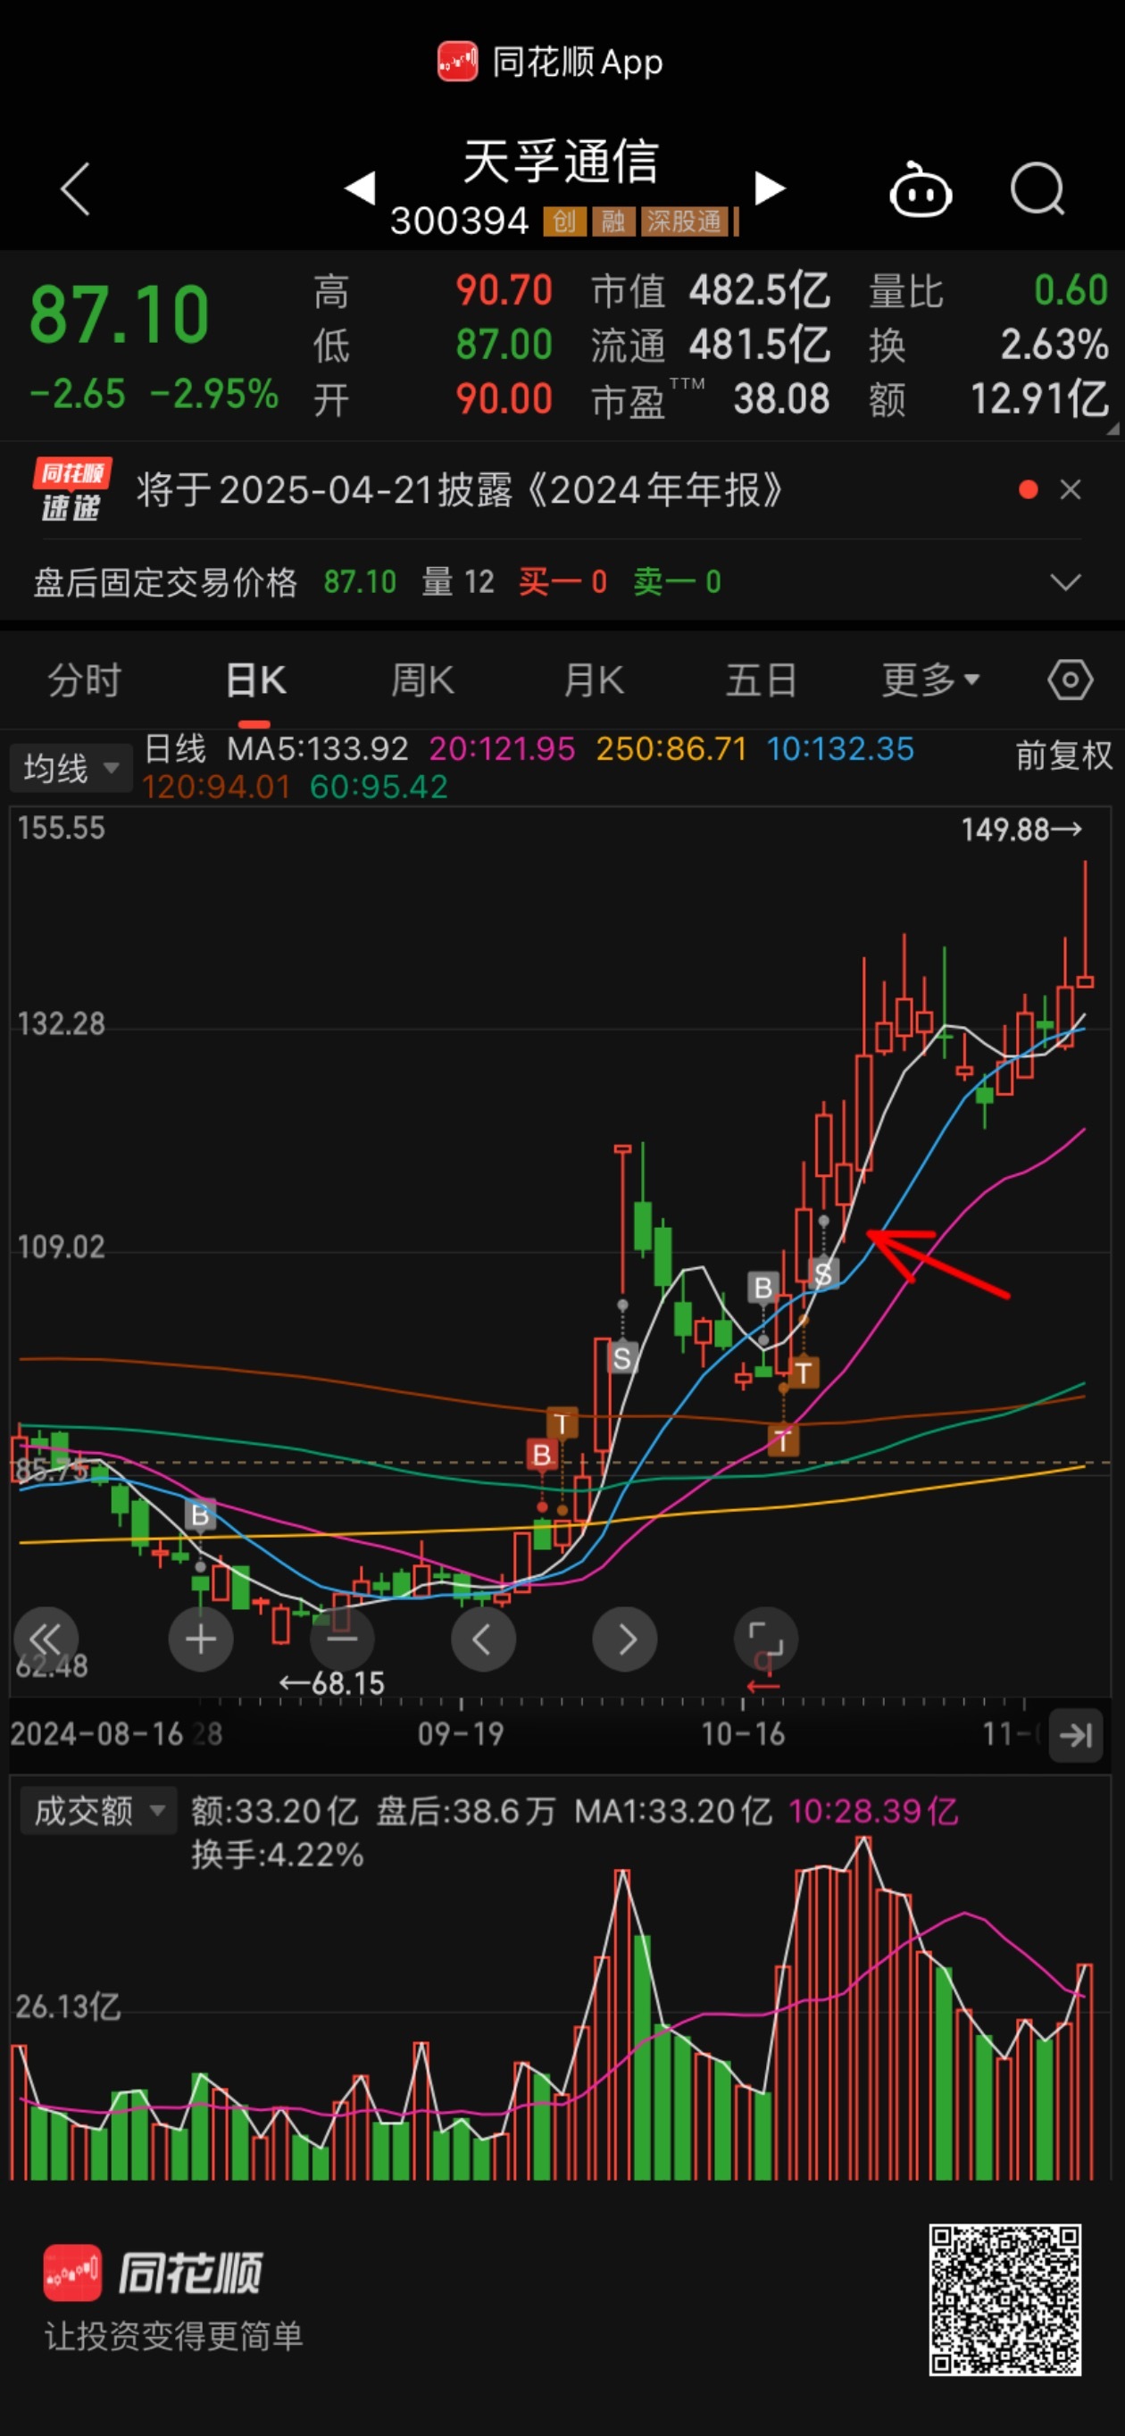Zoom in chart with plus button
Viewport: 1125px width, 2436px height.
[200, 1639]
